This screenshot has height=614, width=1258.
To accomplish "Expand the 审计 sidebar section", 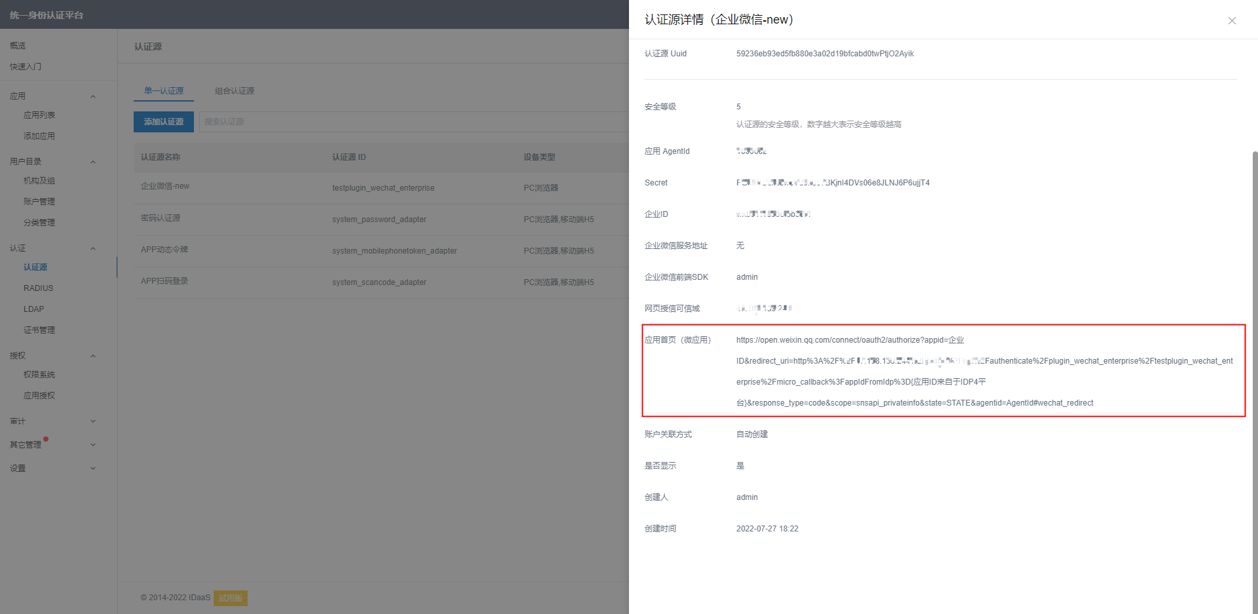I will (93, 421).
